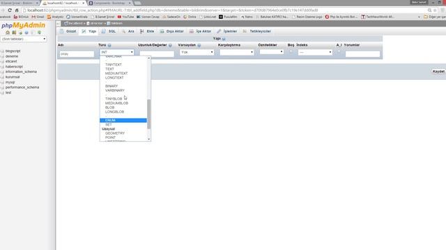Select LONGTEXT in the type list
Screen dimensions: 446x250
pyautogui.click(x=123, y=78)
